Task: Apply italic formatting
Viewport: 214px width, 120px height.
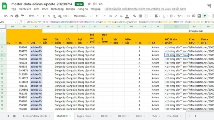Action: tap(116, 16)
